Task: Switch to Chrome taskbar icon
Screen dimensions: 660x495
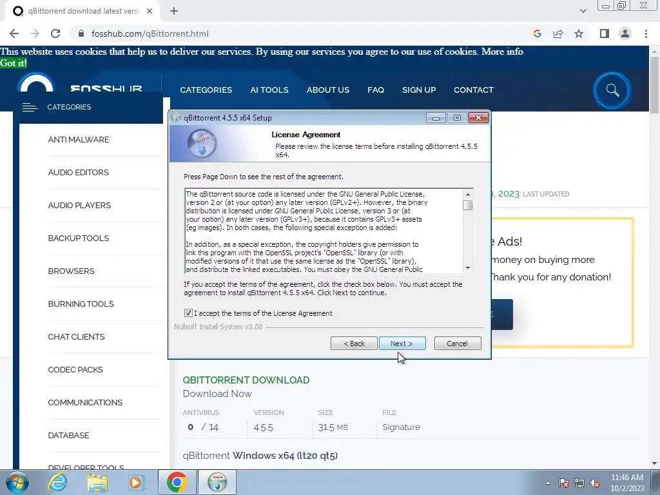Action: pos(177,482)
